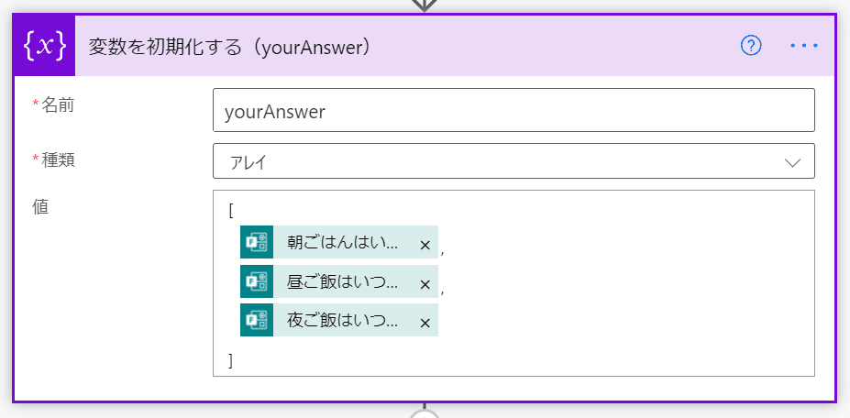Viewport: 850px width, 418px height.
Task: Remove the 夜ご飯はいつ... token
Action: [425, 322]
